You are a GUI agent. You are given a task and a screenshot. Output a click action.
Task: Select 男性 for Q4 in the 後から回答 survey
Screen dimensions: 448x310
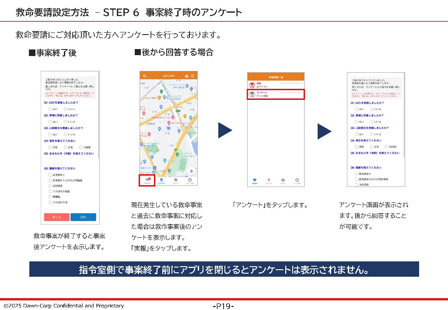point(357,147)
